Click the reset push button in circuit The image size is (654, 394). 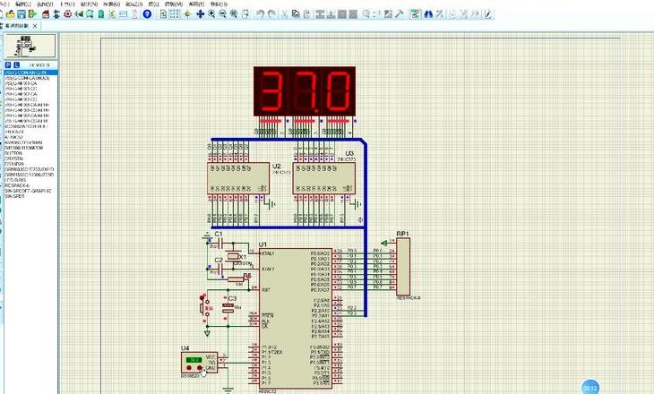206,309
